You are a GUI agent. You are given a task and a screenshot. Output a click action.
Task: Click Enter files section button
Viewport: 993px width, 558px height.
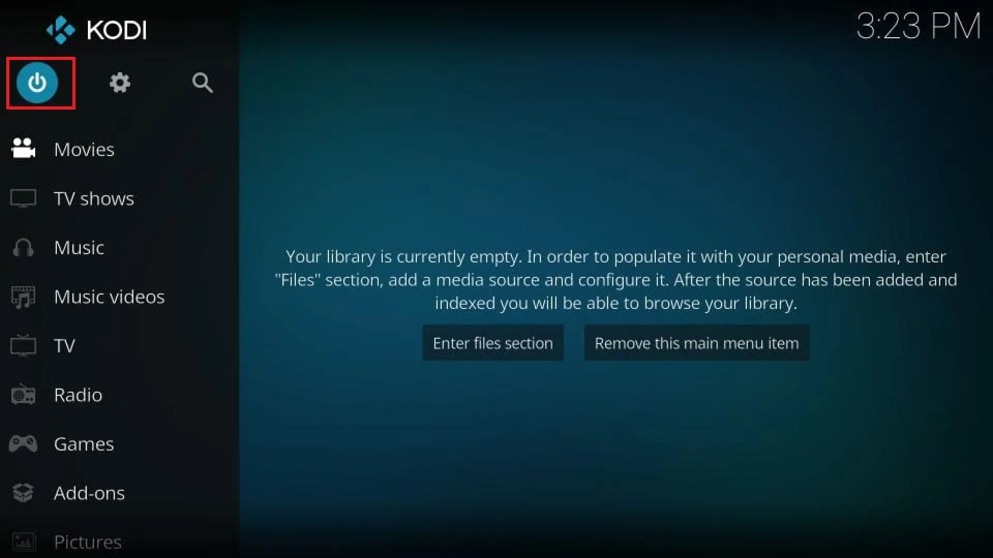[492, 343]
